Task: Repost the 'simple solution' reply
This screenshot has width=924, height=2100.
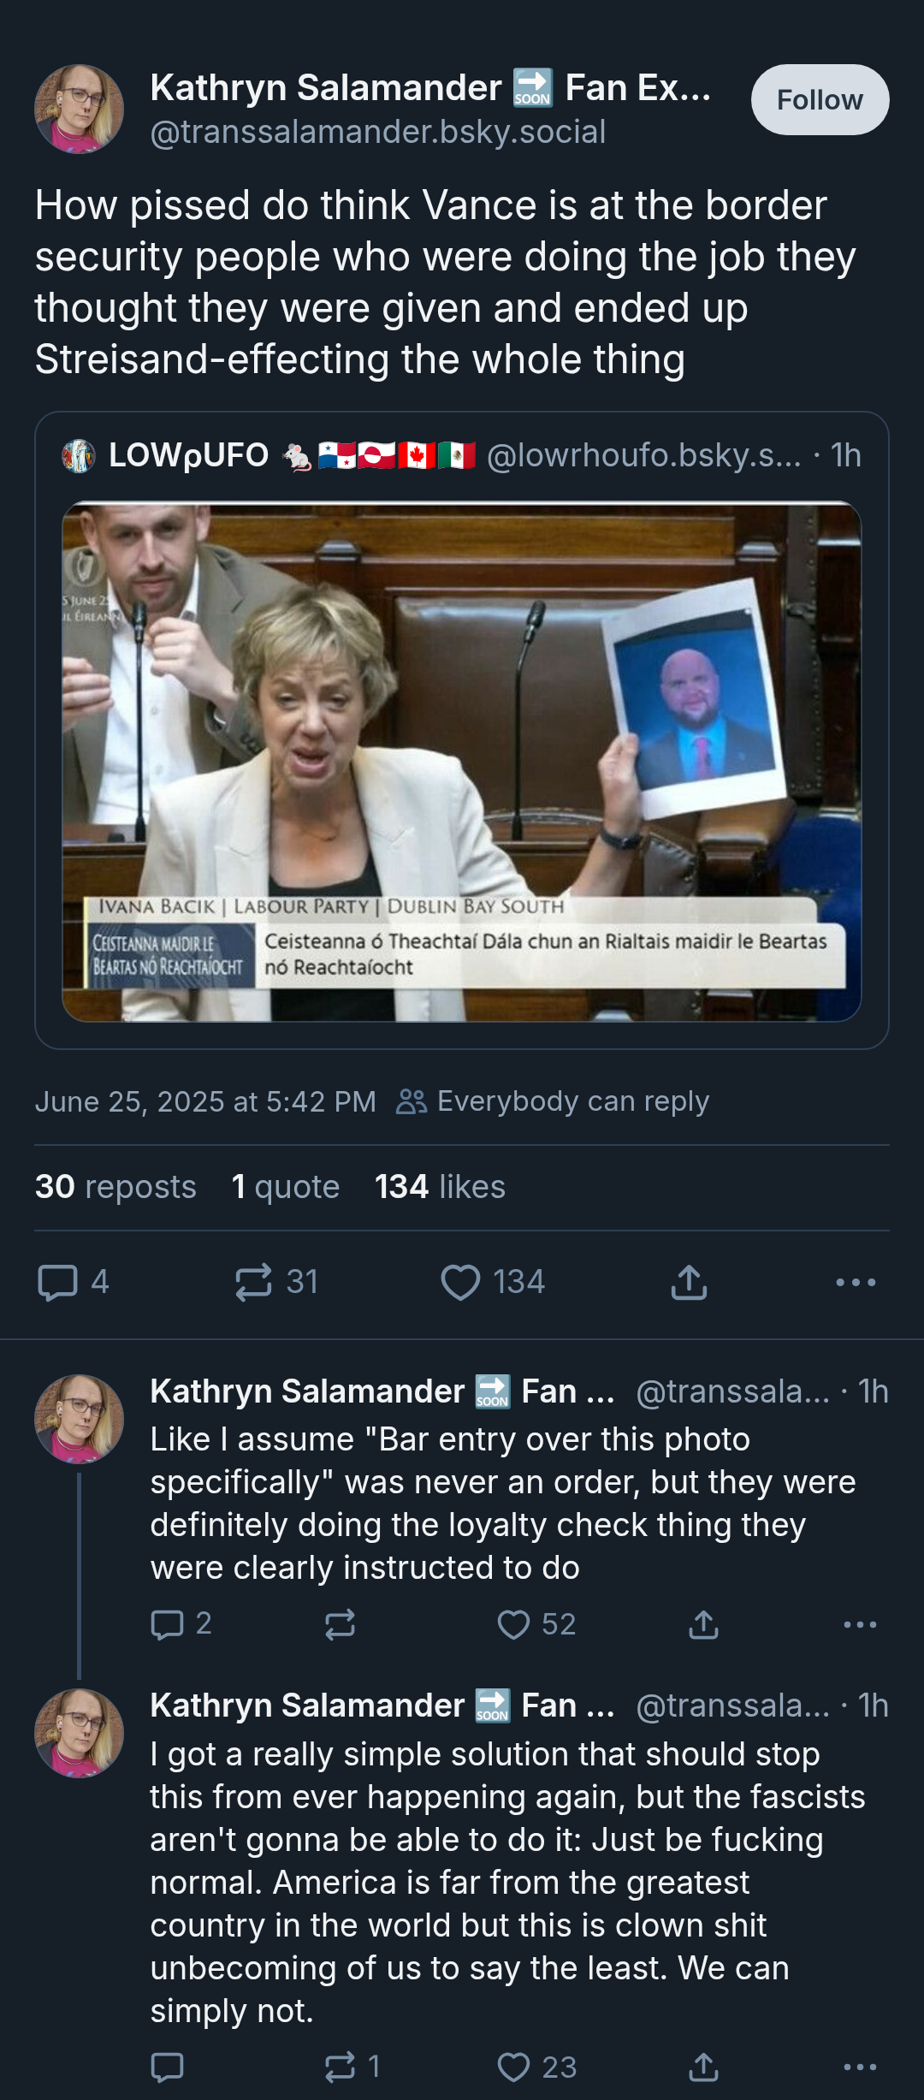Action: pyautogui.click(x=340, y=2067)
